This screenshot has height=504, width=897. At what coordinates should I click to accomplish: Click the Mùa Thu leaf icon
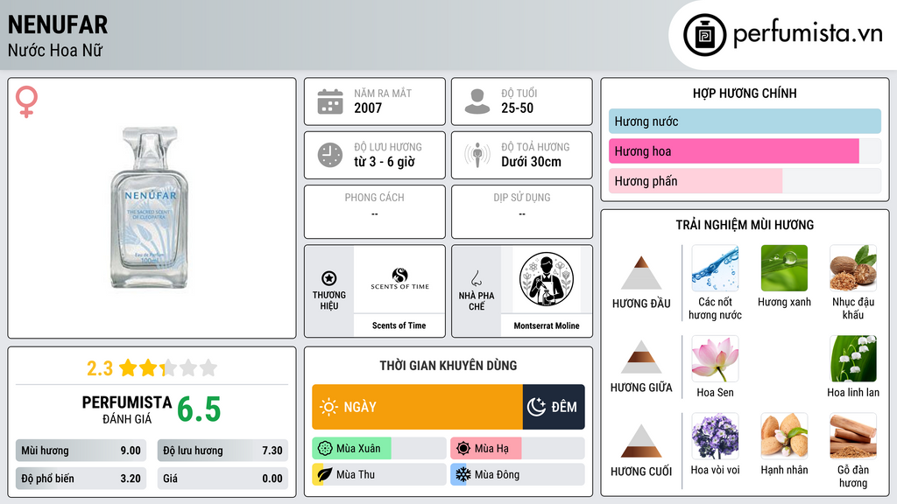tap(325, 474)
